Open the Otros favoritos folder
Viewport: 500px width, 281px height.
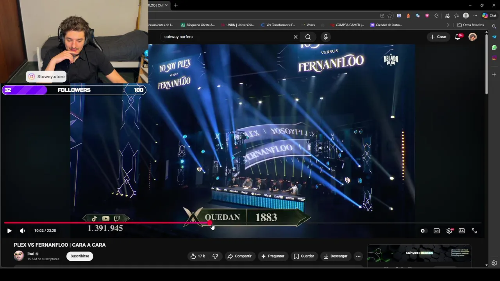pyautogui.click(x=470, y=25)
